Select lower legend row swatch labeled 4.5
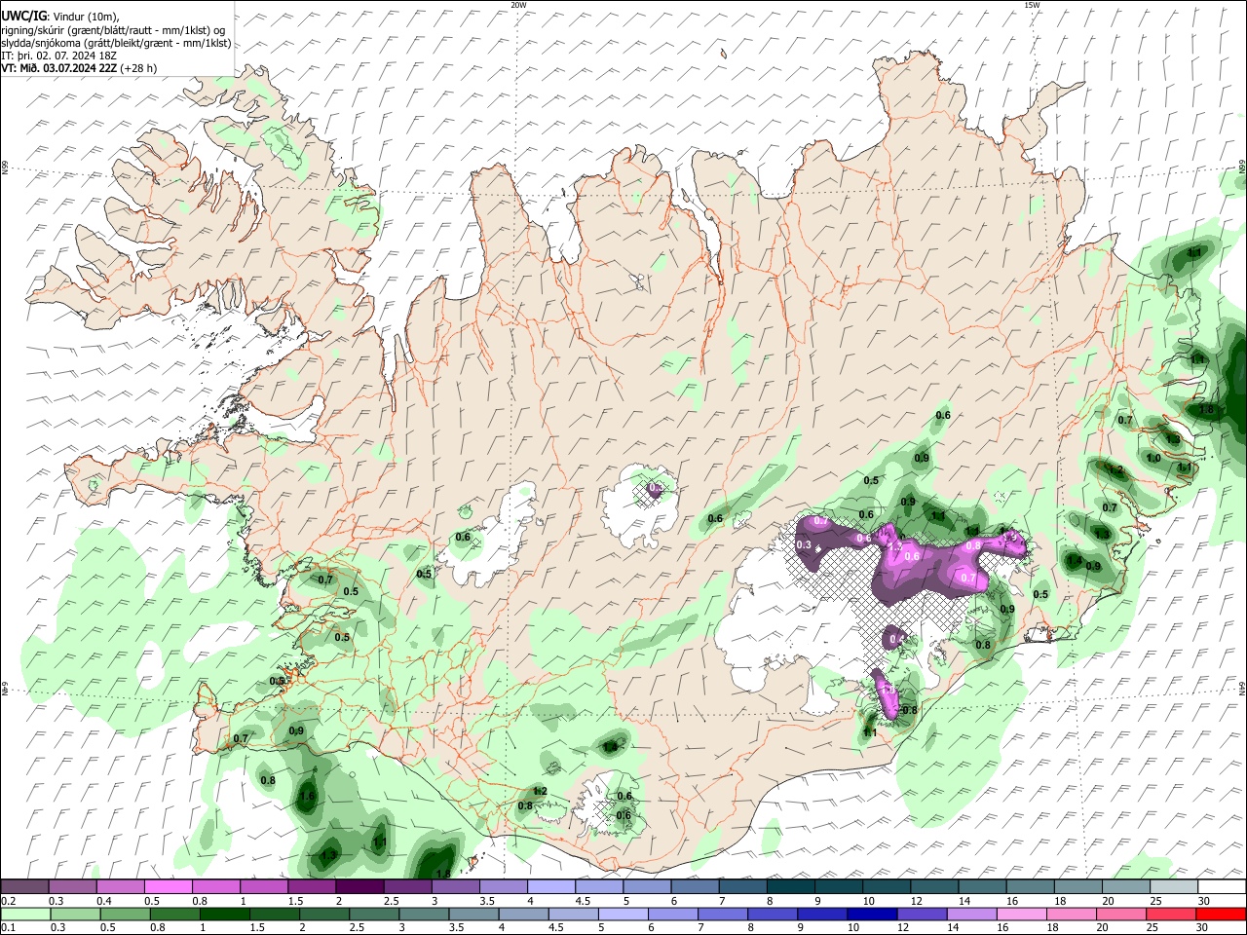This screenshot has height=935, width=1247. point(574,914)
